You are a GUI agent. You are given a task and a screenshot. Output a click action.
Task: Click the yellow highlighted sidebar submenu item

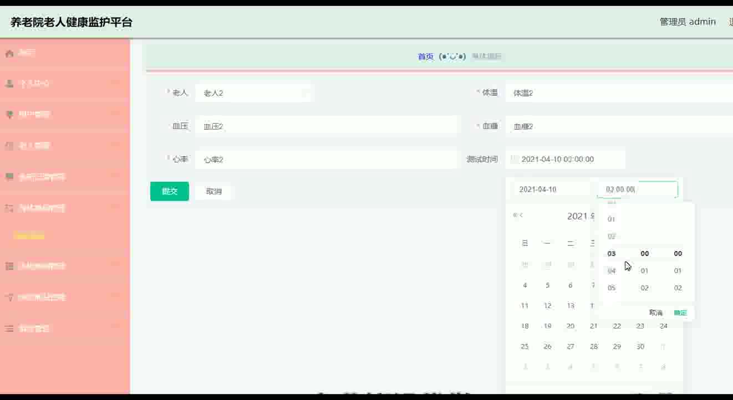coord(29,237)
